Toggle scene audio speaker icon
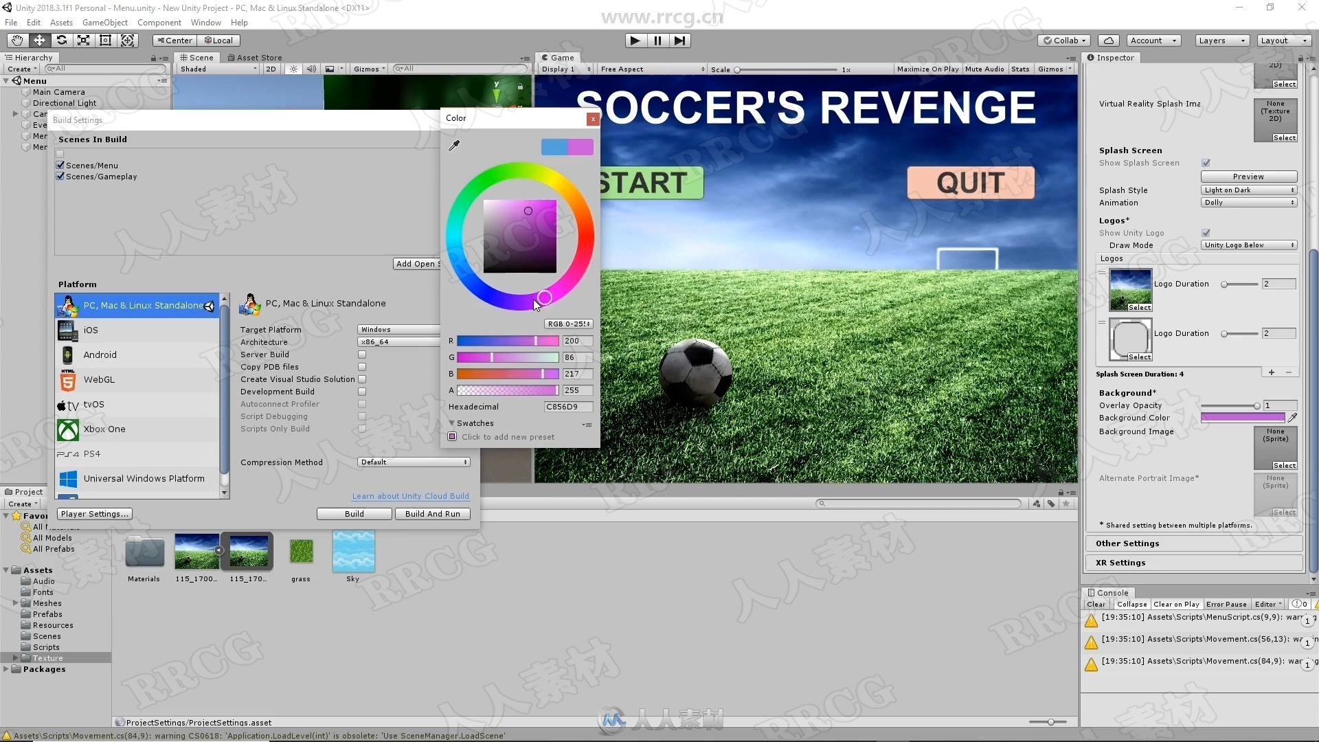The height and width of the screenshot is (742, 1319). [x=311, y=69]
